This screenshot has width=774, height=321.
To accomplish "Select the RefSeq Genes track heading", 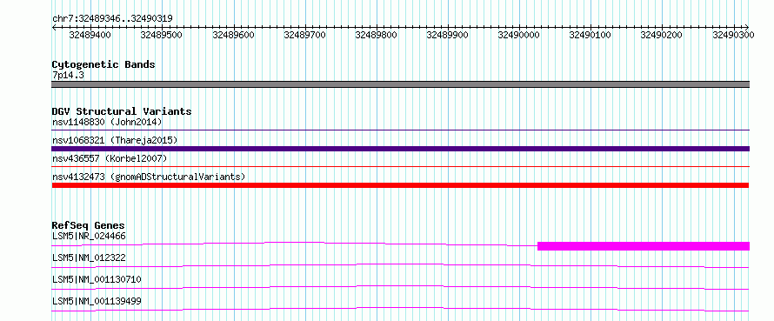I will coord(88,225).
